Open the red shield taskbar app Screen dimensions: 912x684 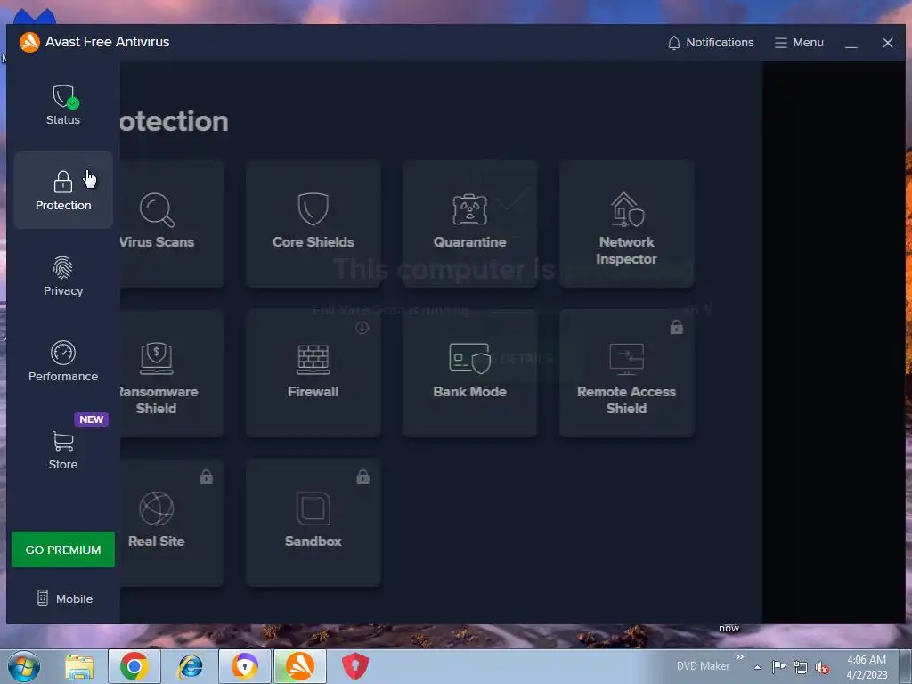click(354, 666)
